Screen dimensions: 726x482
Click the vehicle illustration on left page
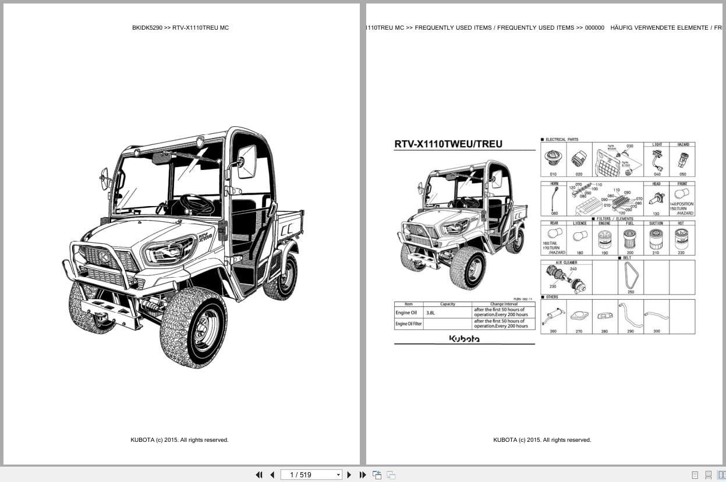(x=183, y=246)
